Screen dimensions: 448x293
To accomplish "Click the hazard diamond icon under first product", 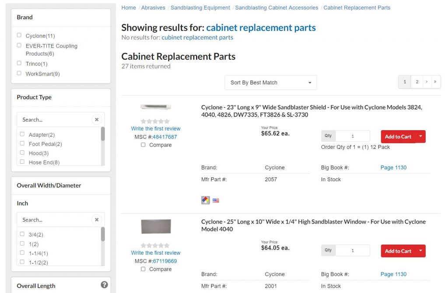I will [206, 200].
